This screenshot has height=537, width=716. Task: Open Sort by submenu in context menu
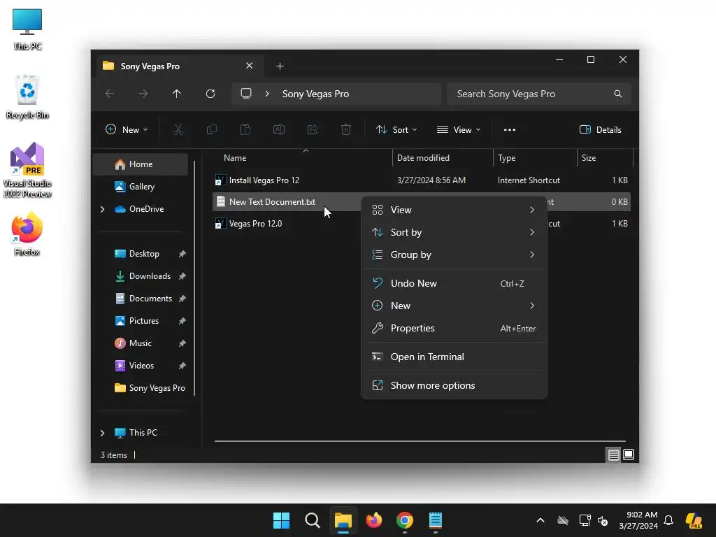click(454, 232)
